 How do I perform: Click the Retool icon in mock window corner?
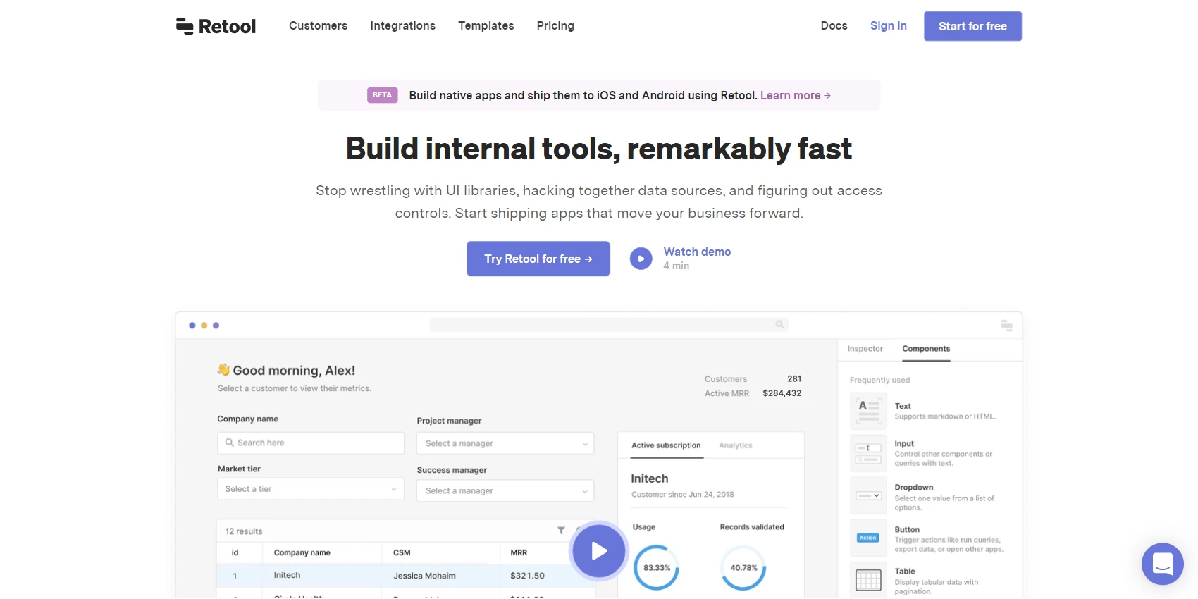[1006, 325]
